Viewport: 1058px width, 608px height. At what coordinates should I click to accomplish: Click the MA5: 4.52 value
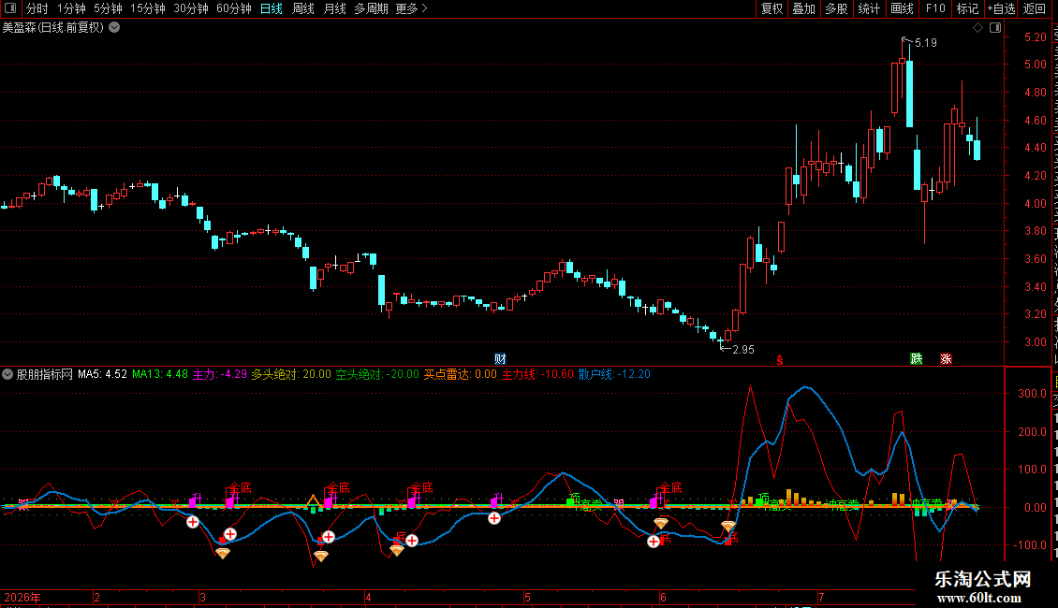click(x=103, y=374)
